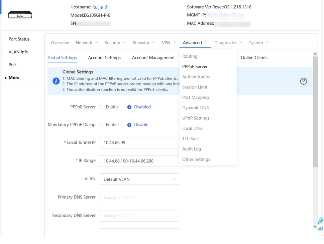Expand the Security menu
Screen dimensions: 324x244
115,43
